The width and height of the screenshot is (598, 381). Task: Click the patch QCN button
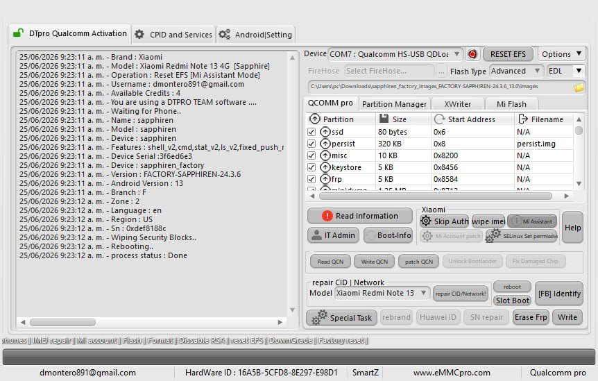[419, 262]
